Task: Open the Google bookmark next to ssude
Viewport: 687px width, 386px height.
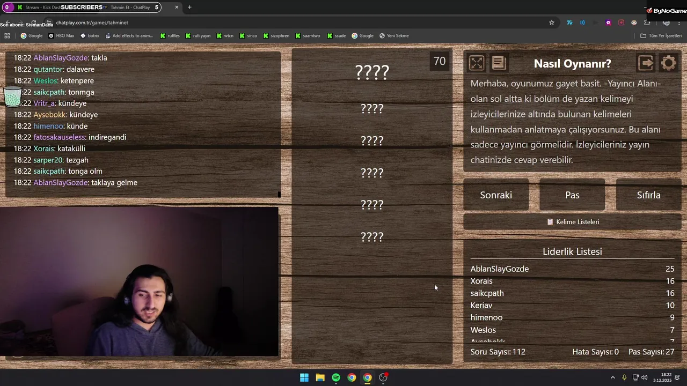Action: (362, 36)
